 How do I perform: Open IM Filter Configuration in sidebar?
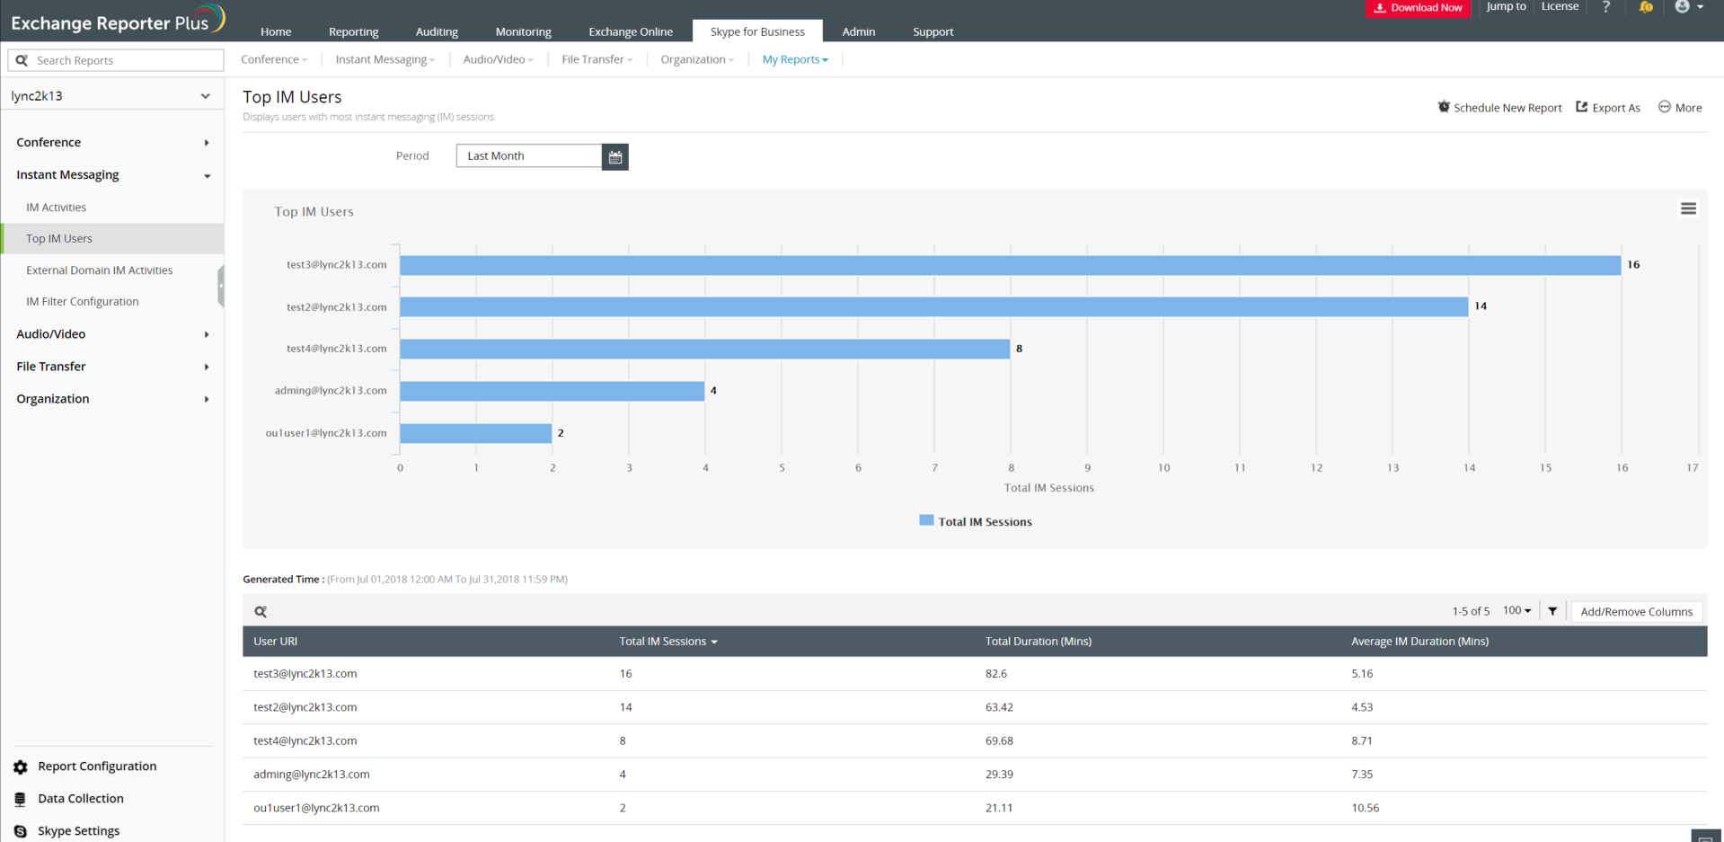[x=83, y=302]
